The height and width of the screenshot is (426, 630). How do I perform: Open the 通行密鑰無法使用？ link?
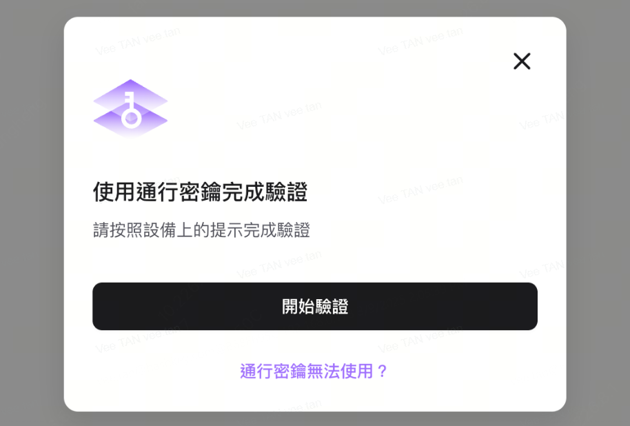pyautogui.click(x=314, y=371)
